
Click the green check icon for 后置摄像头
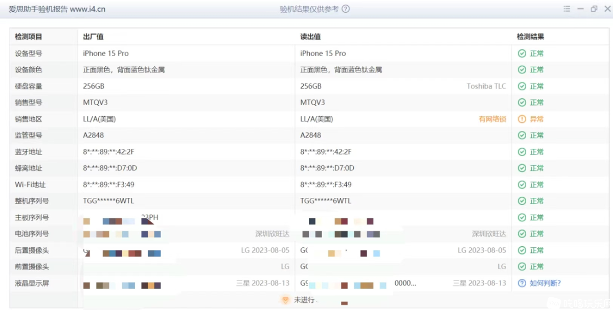(x=522, y=250)
